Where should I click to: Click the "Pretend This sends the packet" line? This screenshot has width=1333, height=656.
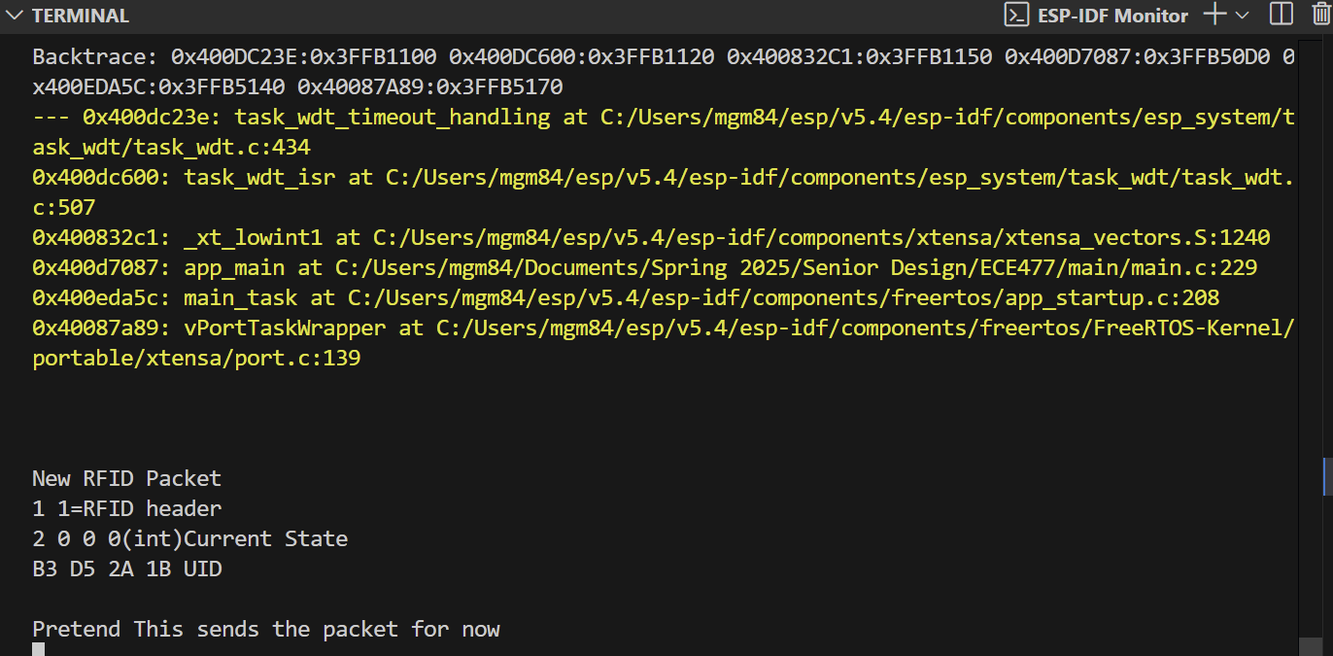(x=265, y=630)
